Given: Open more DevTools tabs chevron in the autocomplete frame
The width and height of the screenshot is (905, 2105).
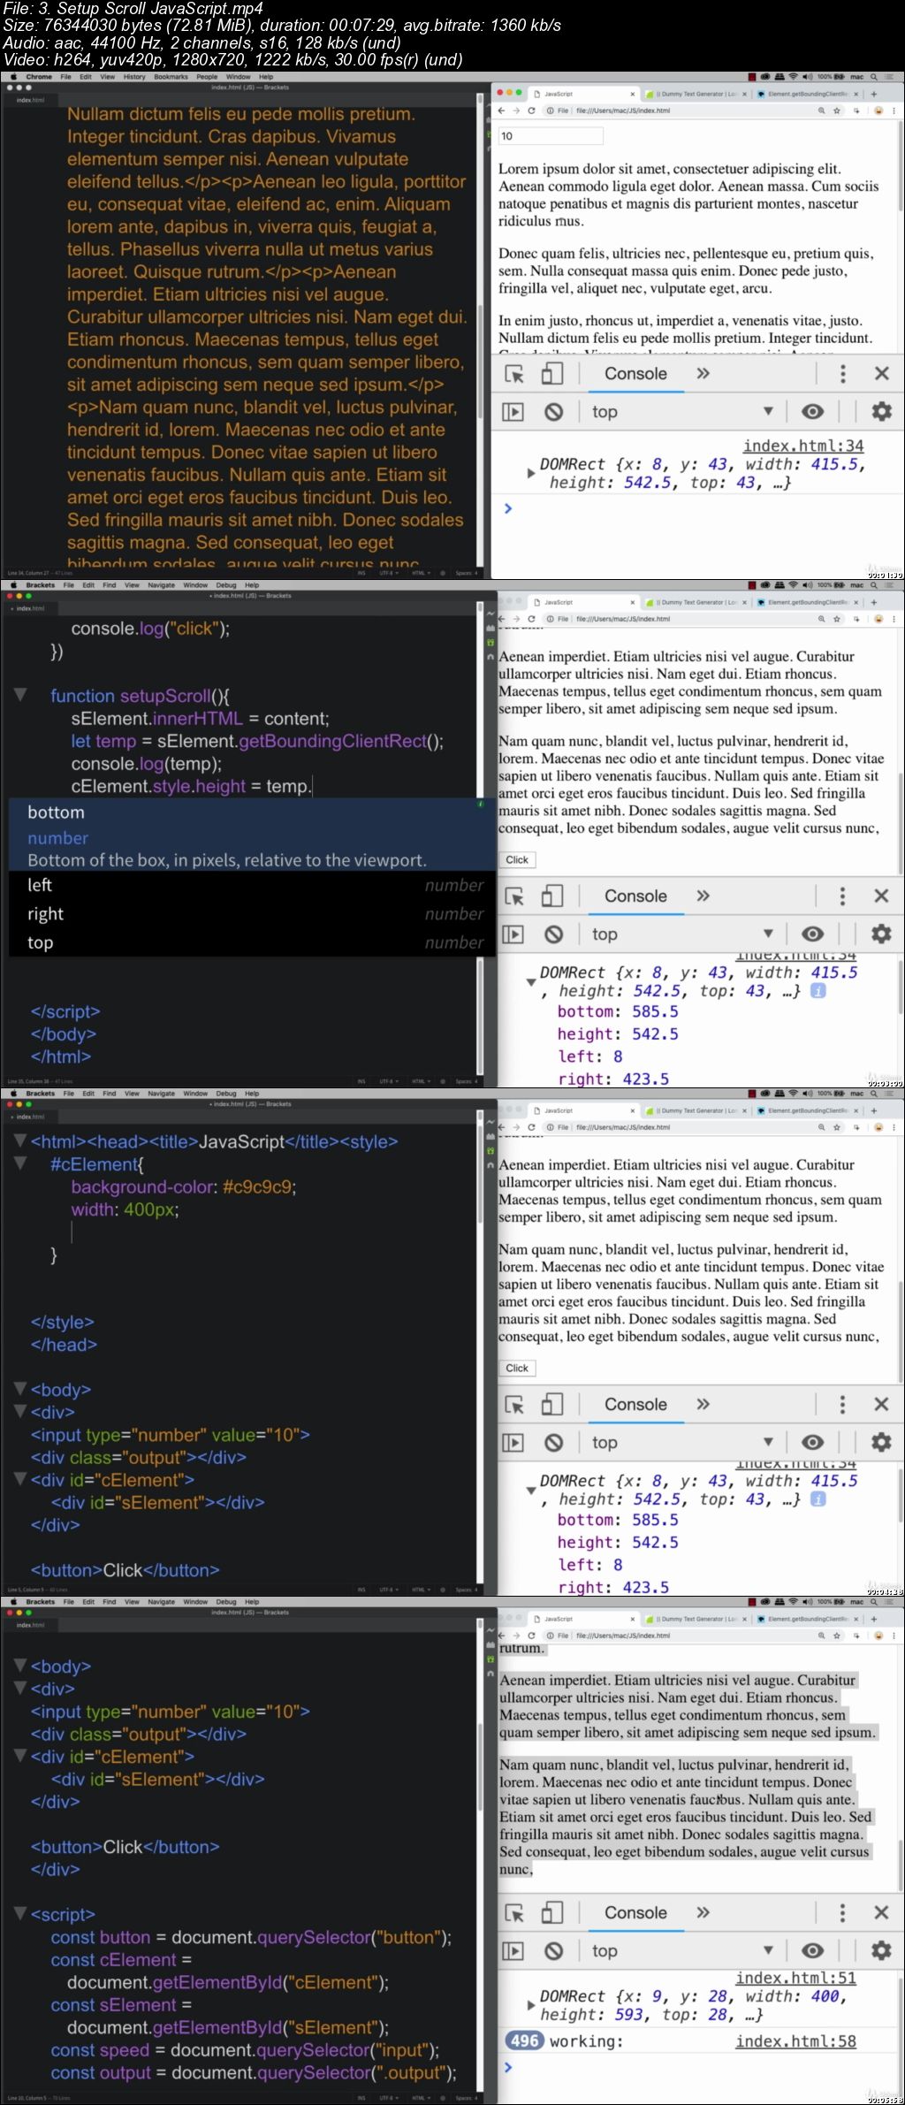Looking at the screenshot, I should pos(703,896).
